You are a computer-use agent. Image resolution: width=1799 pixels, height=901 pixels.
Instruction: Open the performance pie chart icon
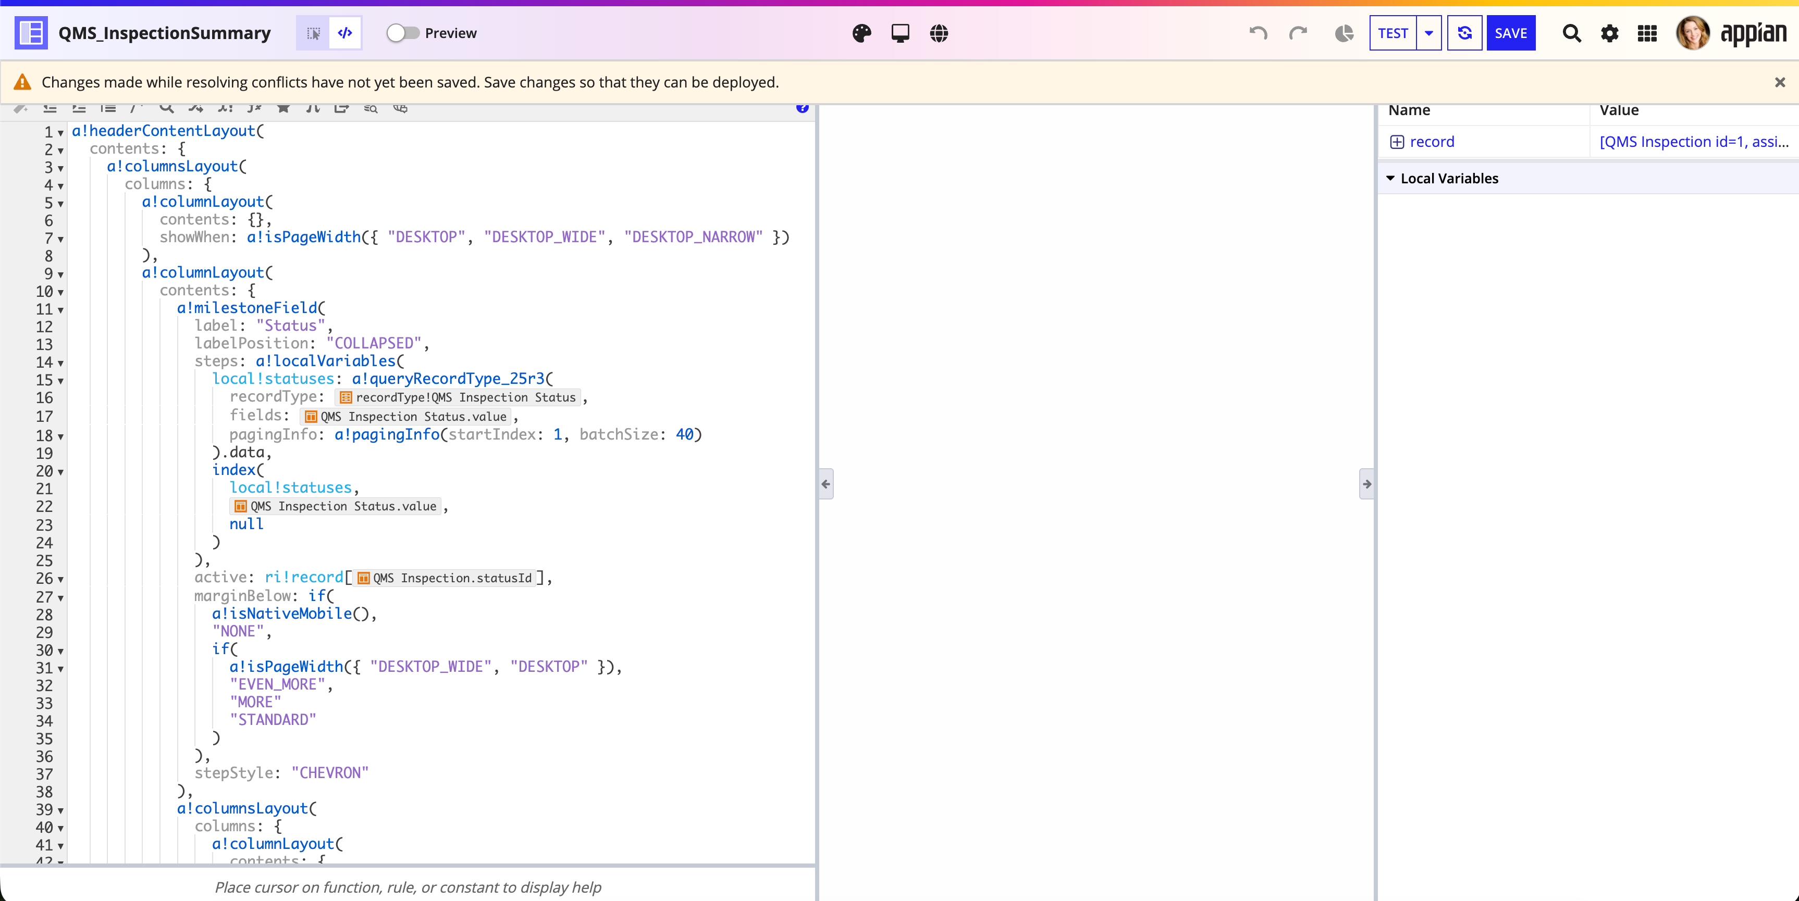(x=1344, y=33)
